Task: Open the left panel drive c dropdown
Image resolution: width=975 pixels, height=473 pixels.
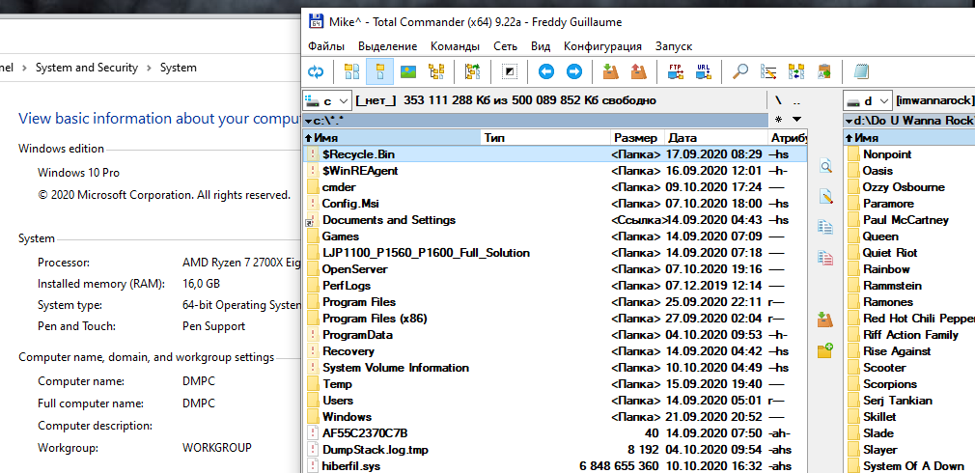Action: coord(326,100)
